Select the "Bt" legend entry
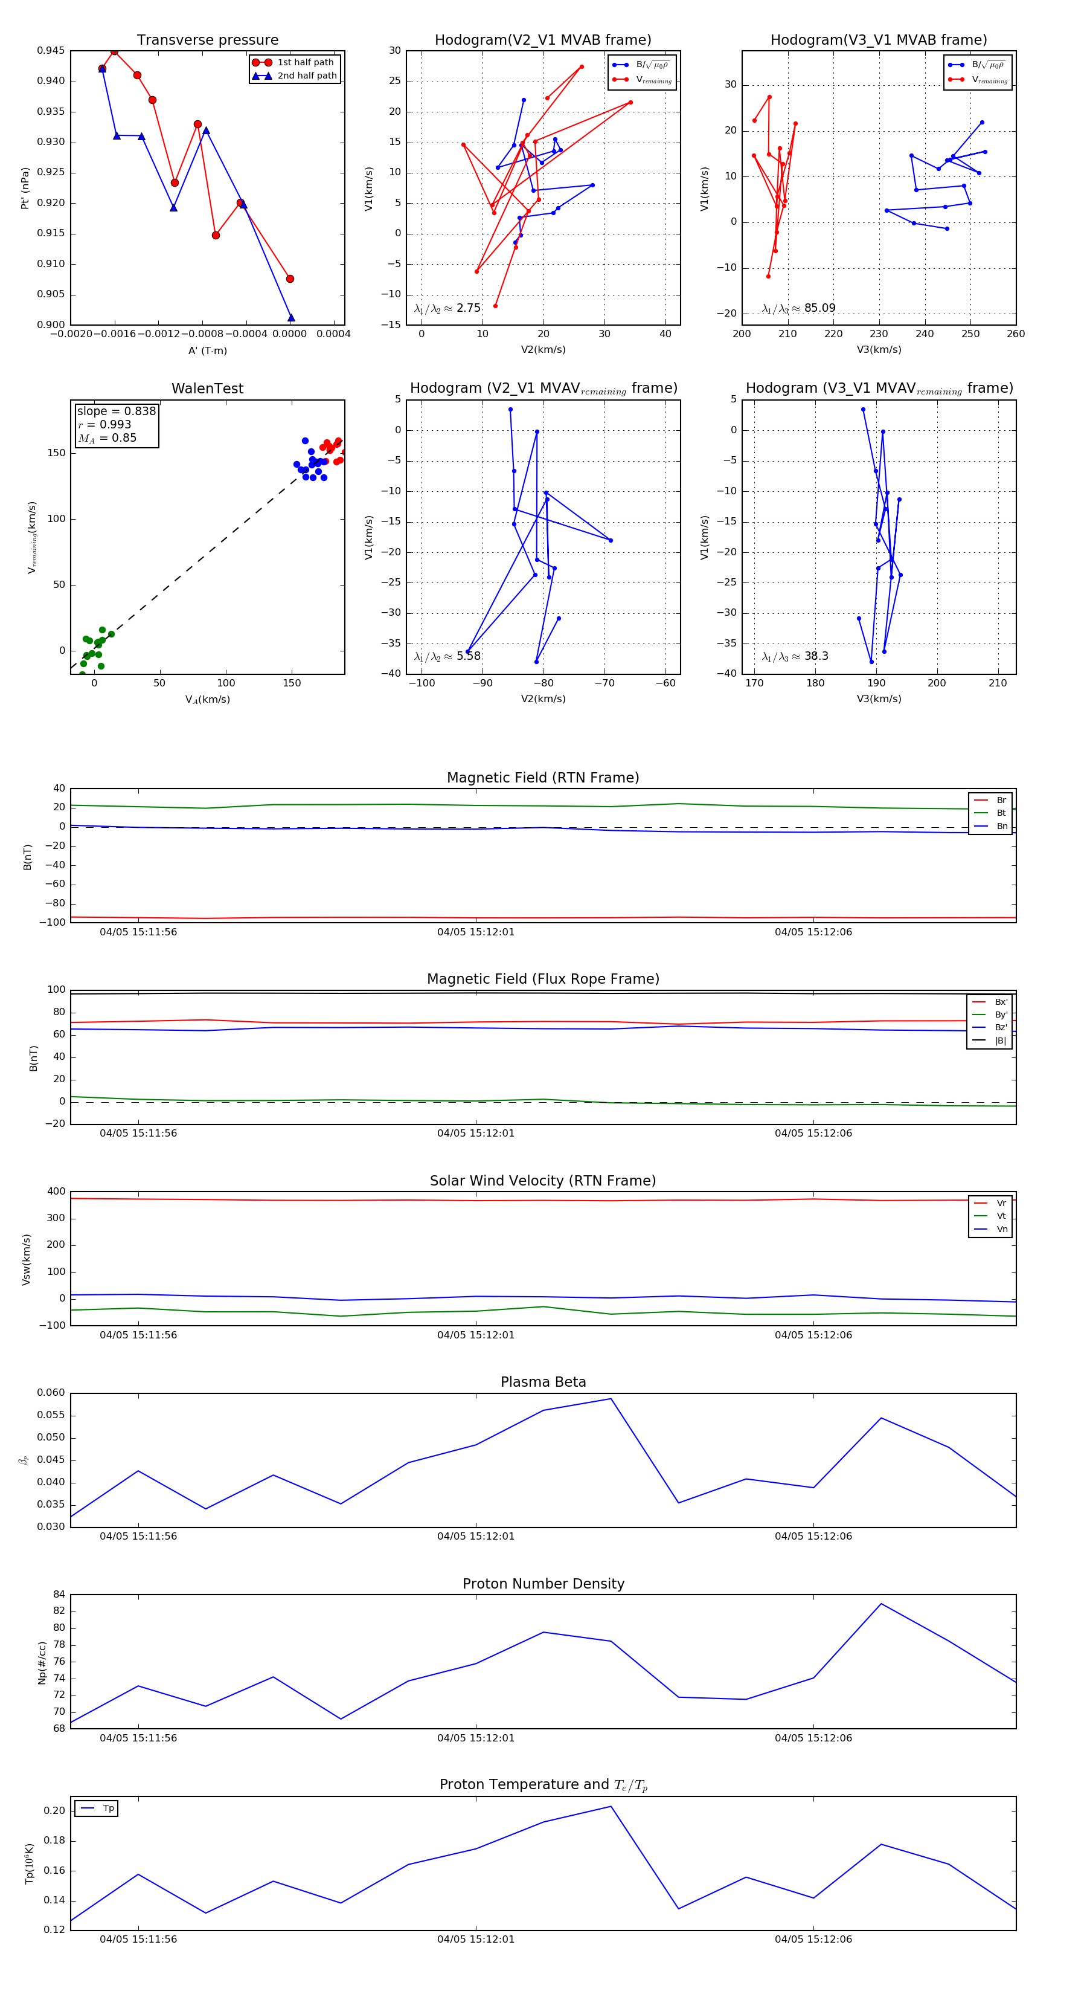The width and height of the screenshot is (1087, 1994). tap(990, 813)
